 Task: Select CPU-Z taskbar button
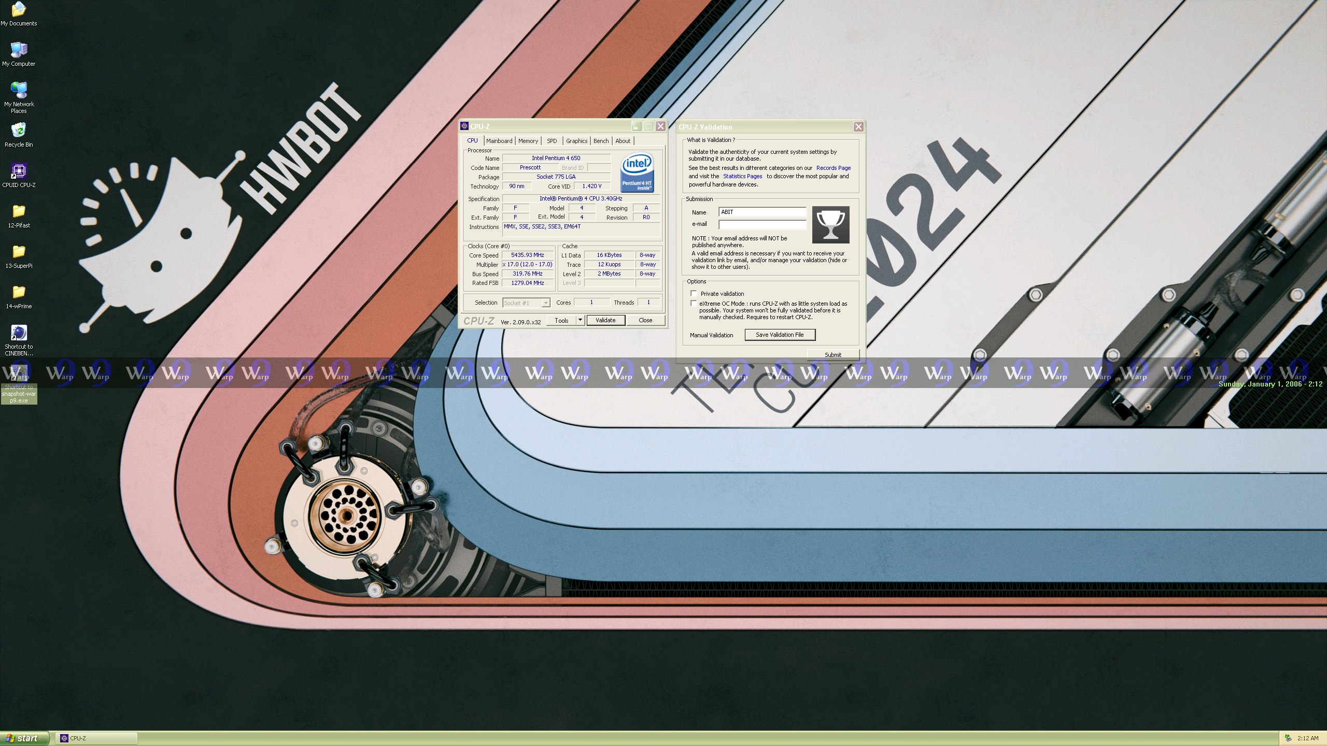[x=96, y=738]
